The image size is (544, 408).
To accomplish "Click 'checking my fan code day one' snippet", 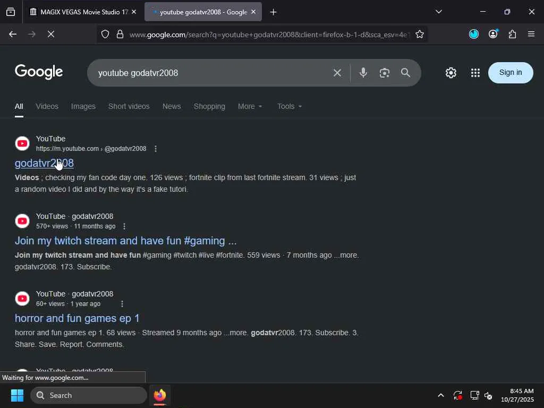I will (x=96, y=177).
